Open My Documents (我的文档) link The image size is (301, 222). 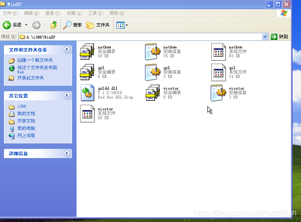click(x=26, y=113)
